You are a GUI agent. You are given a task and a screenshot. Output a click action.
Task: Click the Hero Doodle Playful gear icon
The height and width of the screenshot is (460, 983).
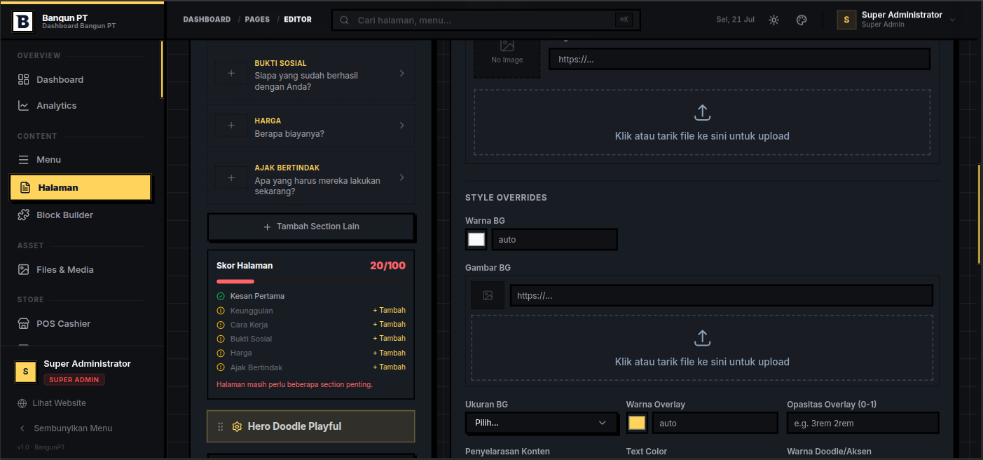click(x=237, y=426)
